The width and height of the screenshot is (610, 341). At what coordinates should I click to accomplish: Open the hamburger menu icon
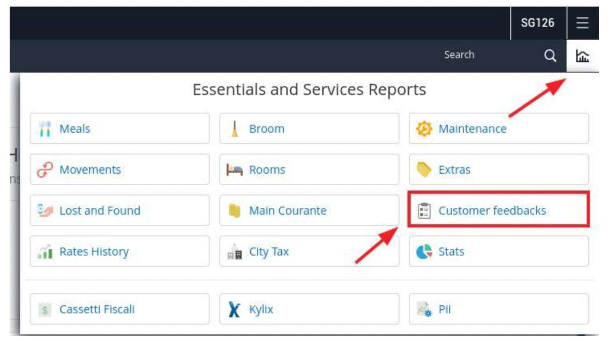pos(582,23)
